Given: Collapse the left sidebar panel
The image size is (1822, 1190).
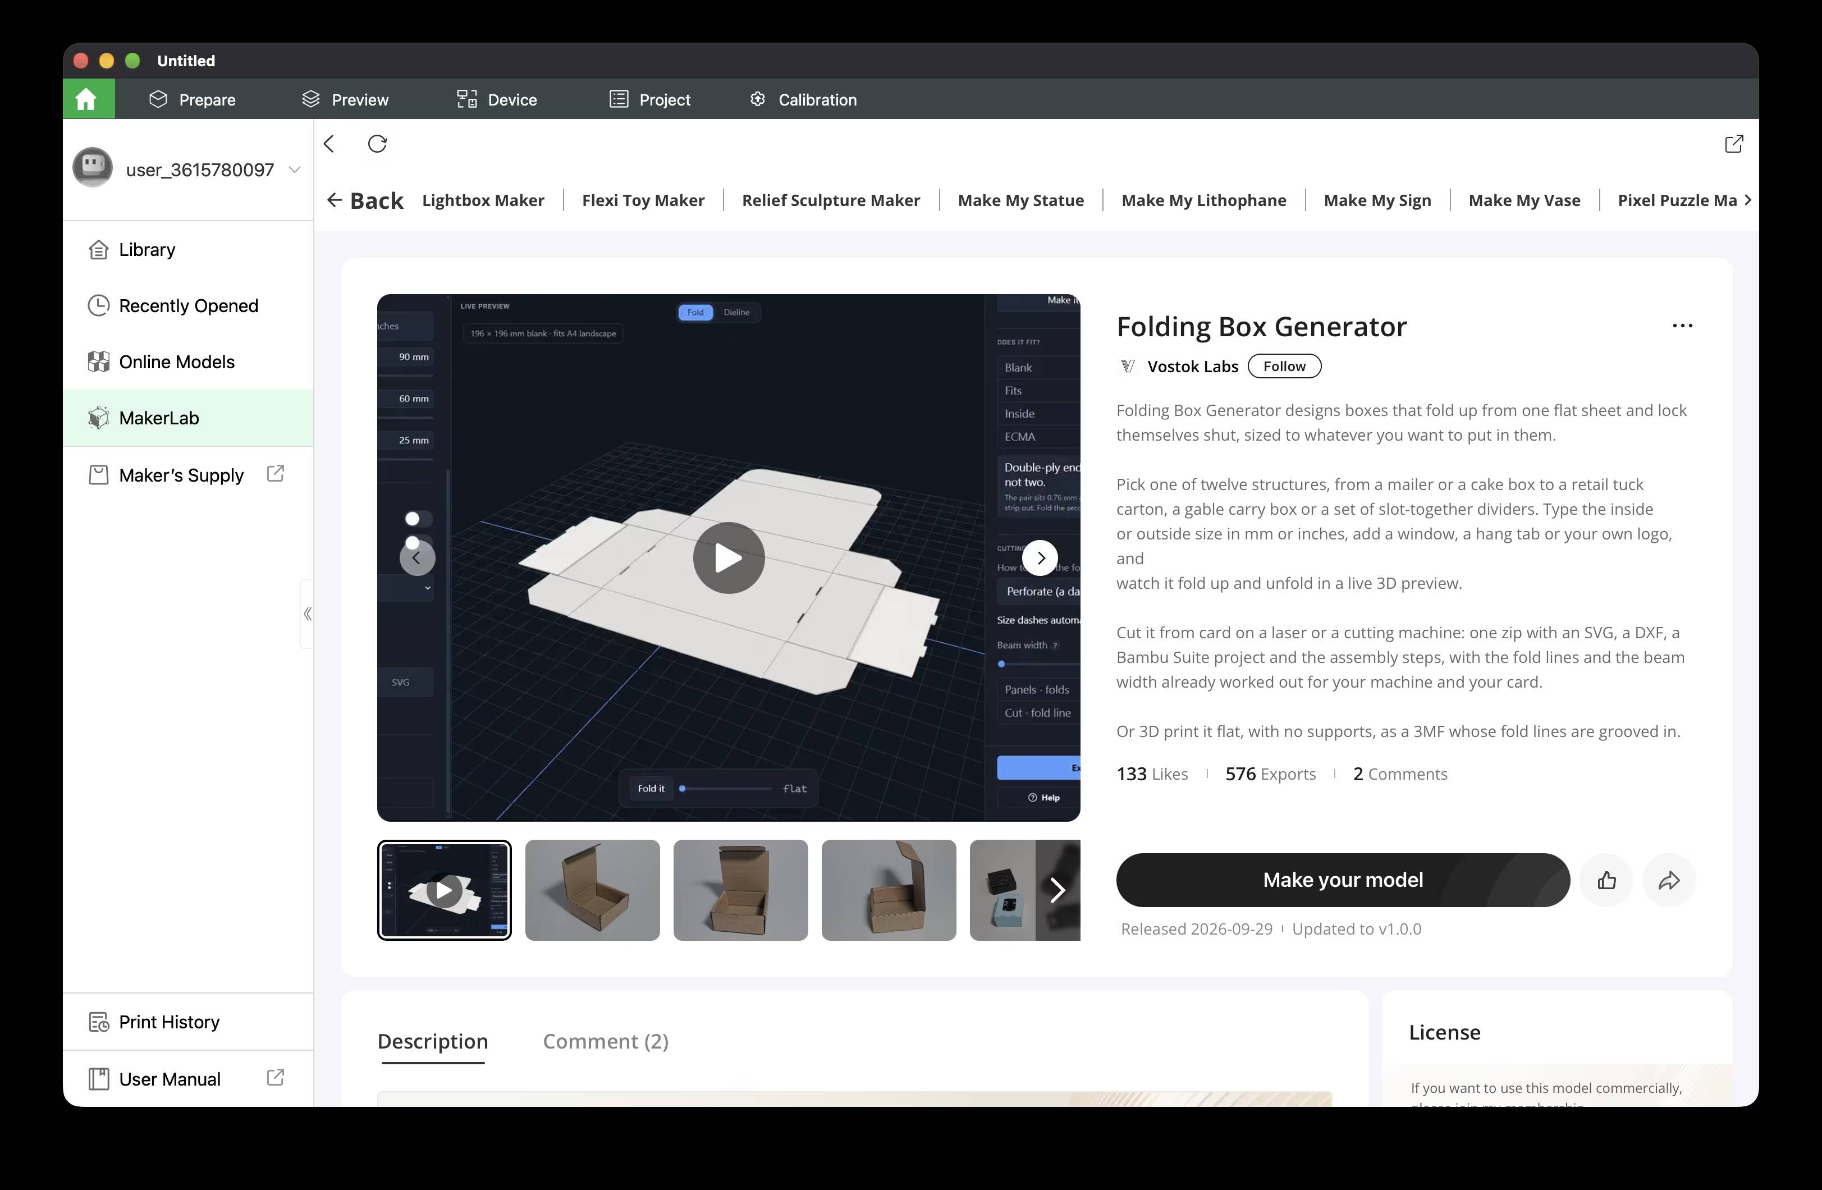Looking at the screenshot, I should pyautogui.click(x=307, y=614).
